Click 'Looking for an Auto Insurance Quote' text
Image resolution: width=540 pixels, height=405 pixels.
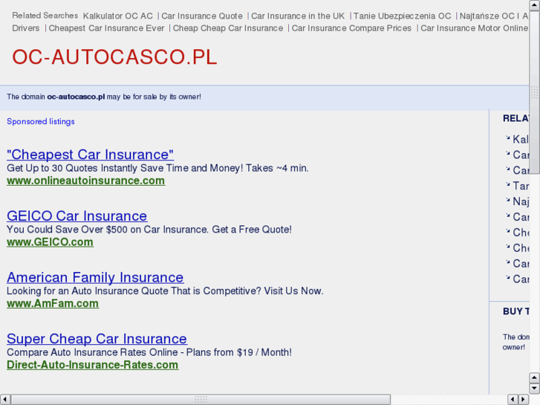[165, 291]
